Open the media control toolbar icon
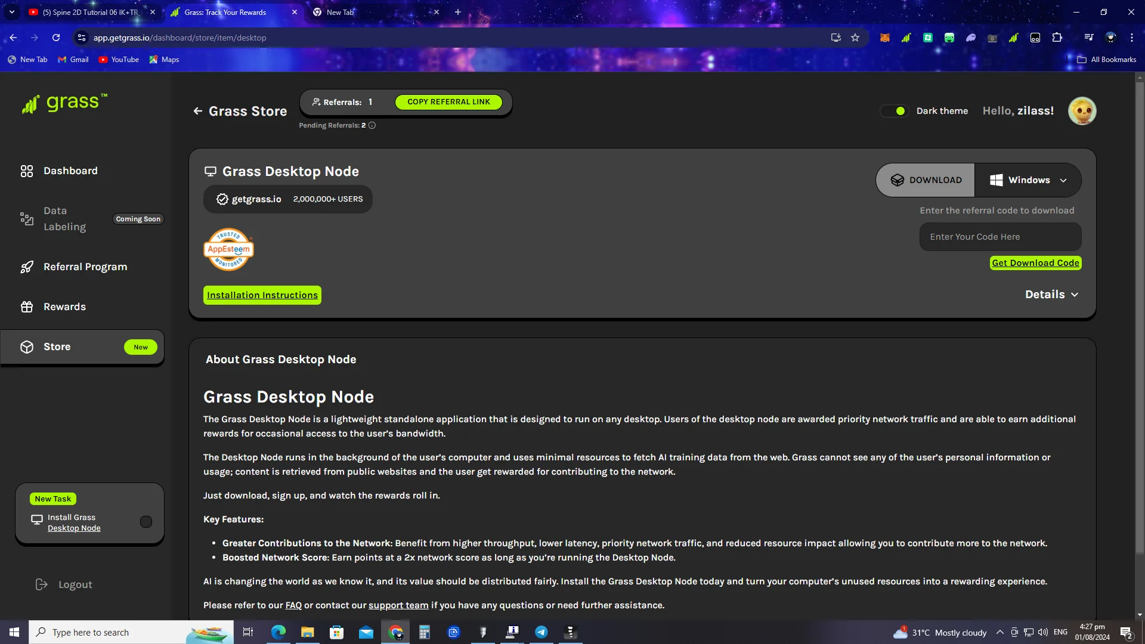The height and width of the screenshot is (644, 1145). pos(1089,38)
